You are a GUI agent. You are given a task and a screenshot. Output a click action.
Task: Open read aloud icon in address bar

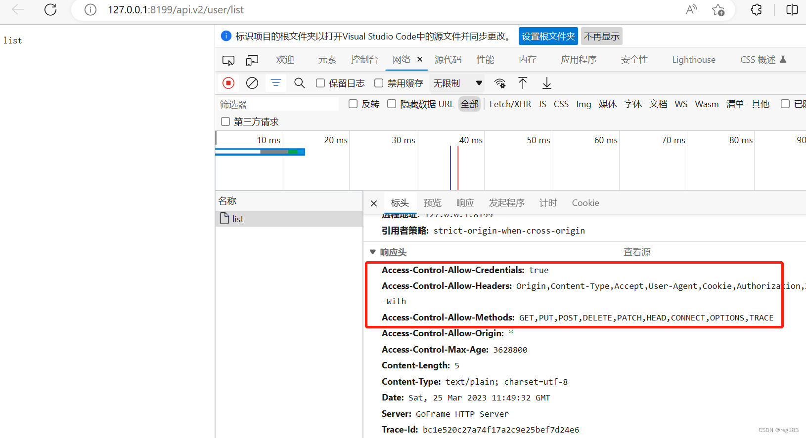[691, 9]
